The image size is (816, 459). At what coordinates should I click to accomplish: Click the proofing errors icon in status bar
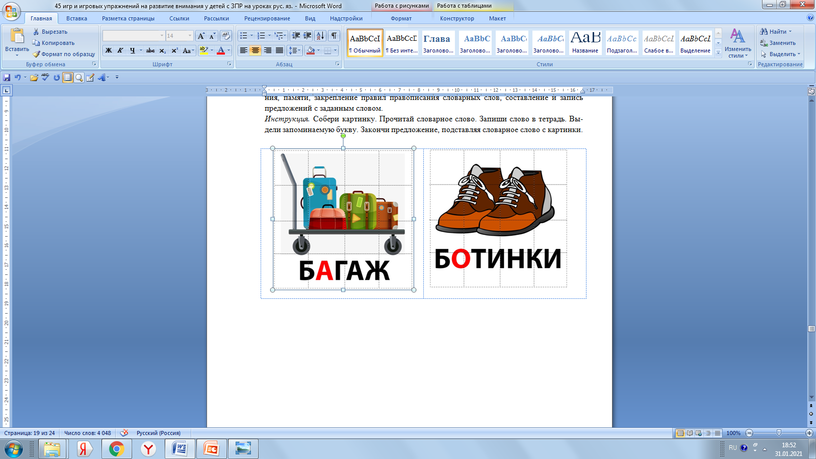tap(124, 433)
